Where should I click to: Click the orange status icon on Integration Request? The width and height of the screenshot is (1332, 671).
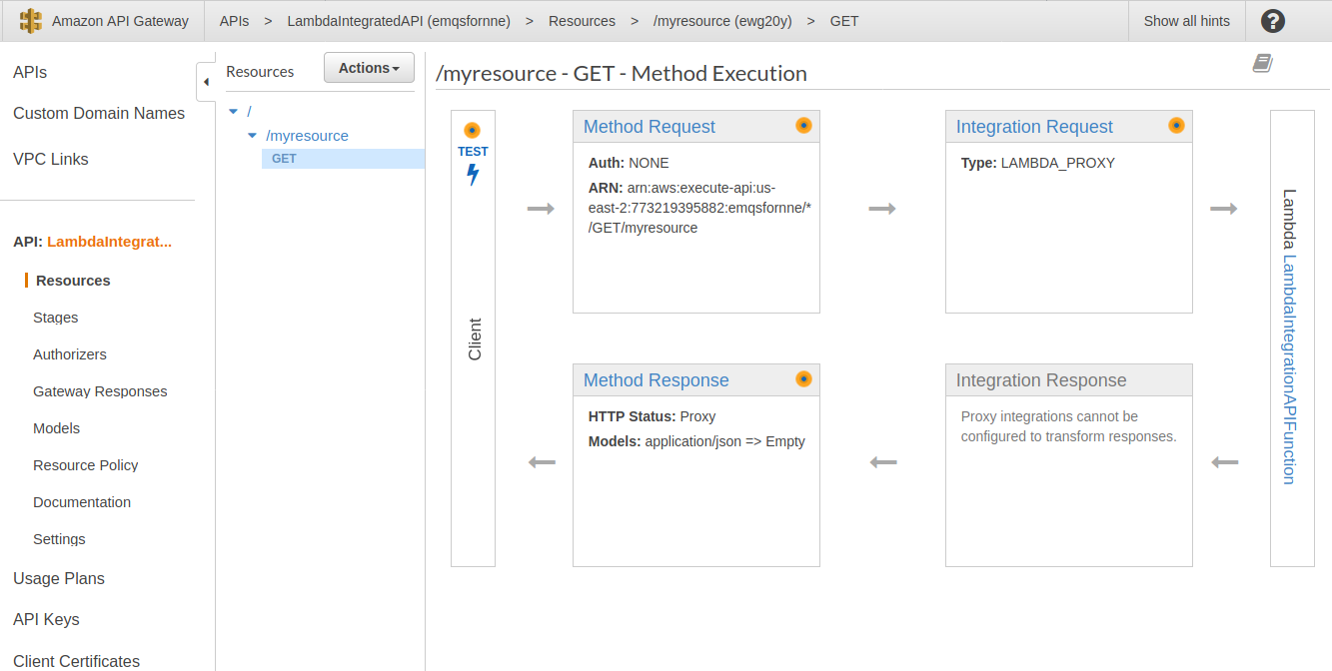point(1176,125)
